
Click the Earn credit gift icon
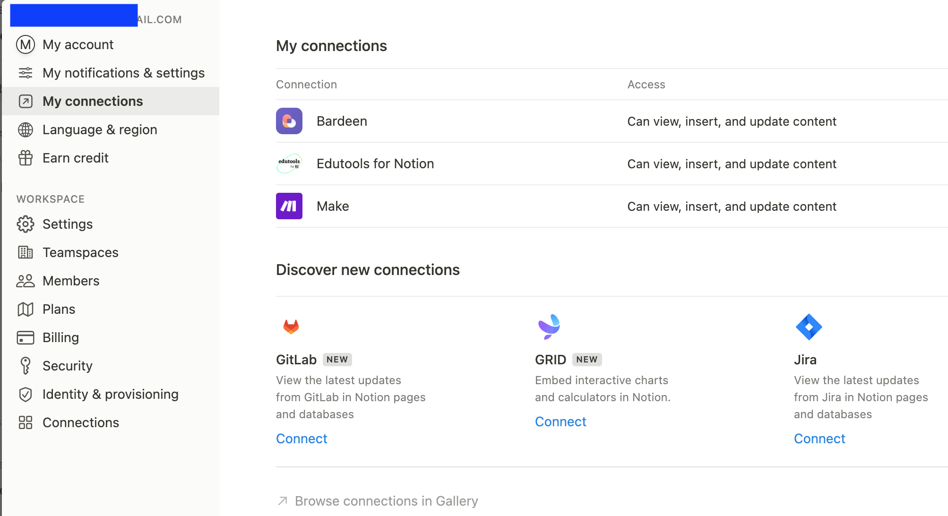(x=26, y=158)
